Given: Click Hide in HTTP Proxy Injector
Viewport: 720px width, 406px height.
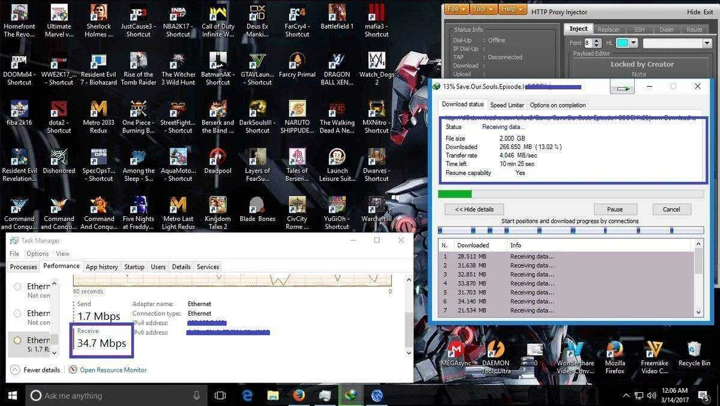Looking at the screenshot, I should click(x=693, y=12).
